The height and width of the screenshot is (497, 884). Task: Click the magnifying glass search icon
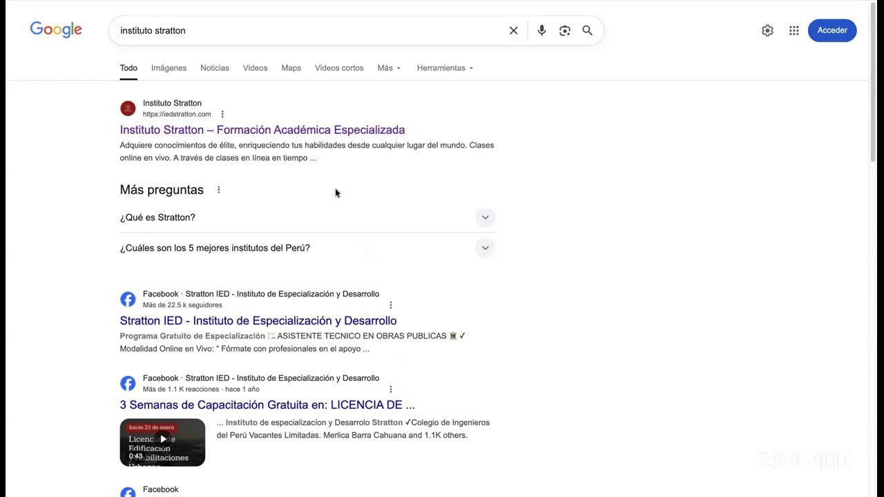pyautogui.click(x=588, y=30)
